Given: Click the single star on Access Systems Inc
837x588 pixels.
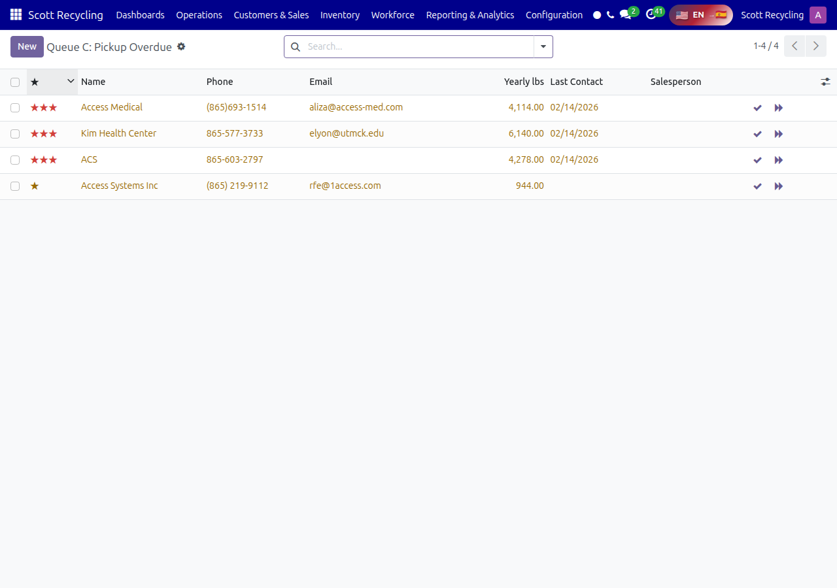Looking at the screenshot, I should (35, 186).
